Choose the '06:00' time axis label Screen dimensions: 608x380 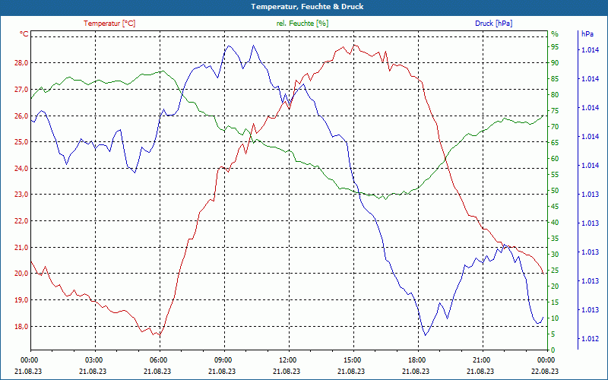158,359
